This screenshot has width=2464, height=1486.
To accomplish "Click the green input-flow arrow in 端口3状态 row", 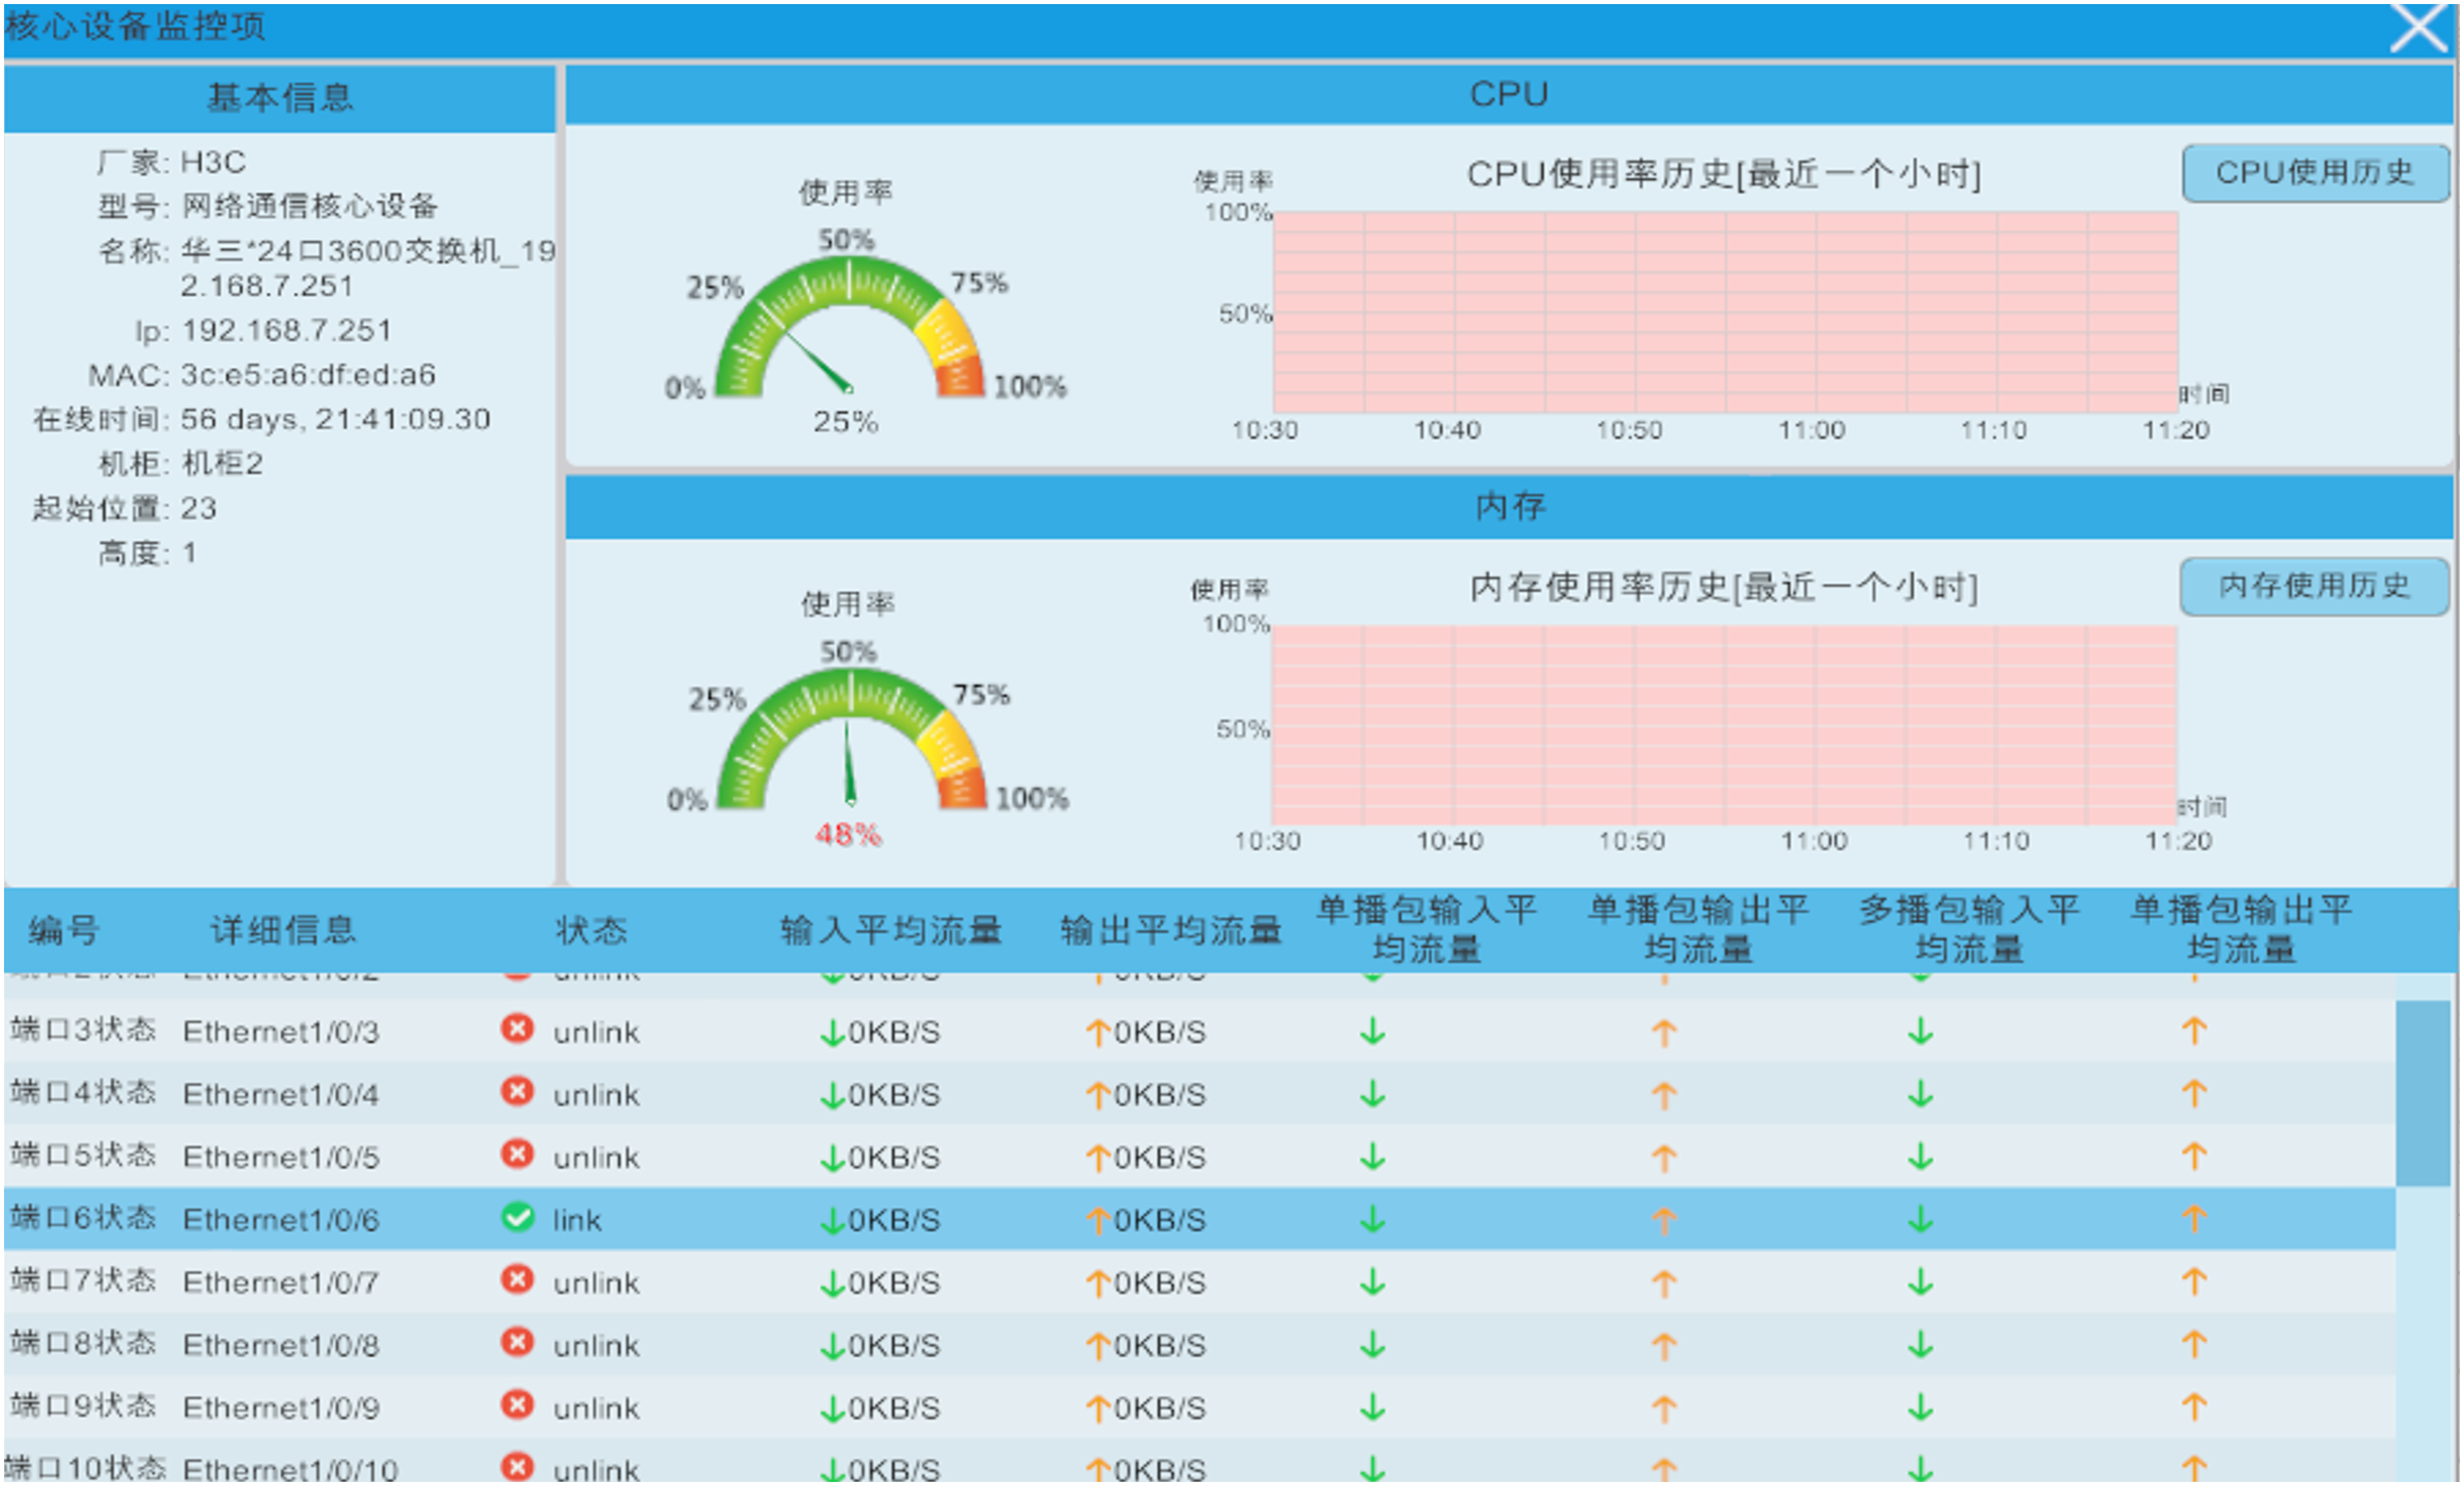I will pos(832,1033).
